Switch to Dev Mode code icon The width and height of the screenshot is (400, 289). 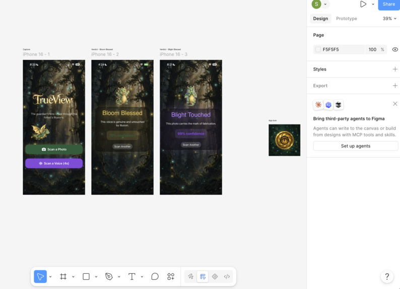(x=227, y=276)
